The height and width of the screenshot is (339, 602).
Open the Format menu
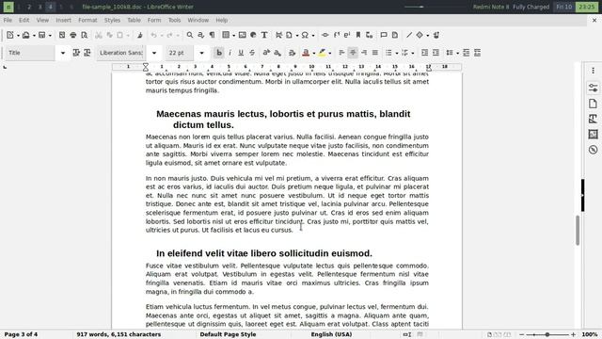click(x=87, y=20)
